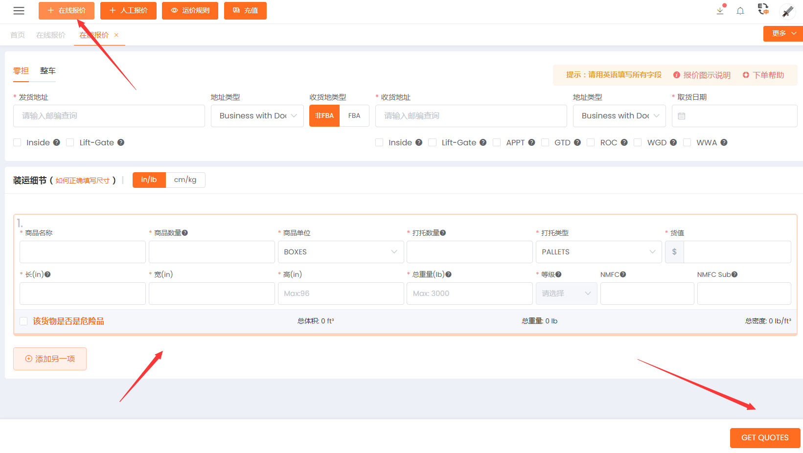Enable the APPT checkbox

pyautogui.click(x=497, y=142)
